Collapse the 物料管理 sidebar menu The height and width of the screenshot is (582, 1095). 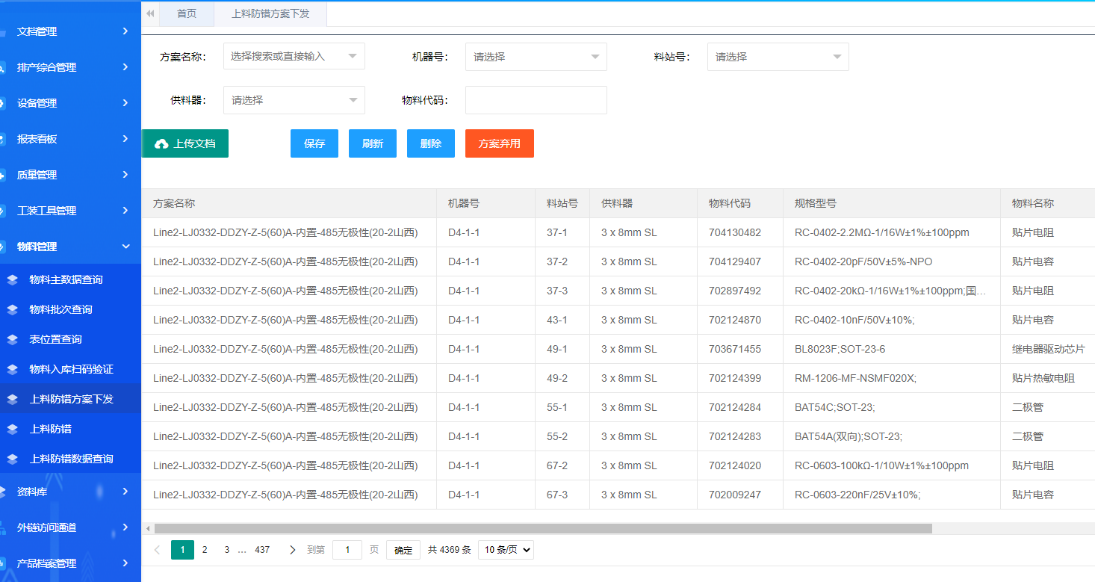point(70,247)
